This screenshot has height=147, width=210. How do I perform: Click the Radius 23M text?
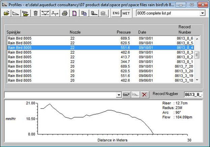click(172, 108)
